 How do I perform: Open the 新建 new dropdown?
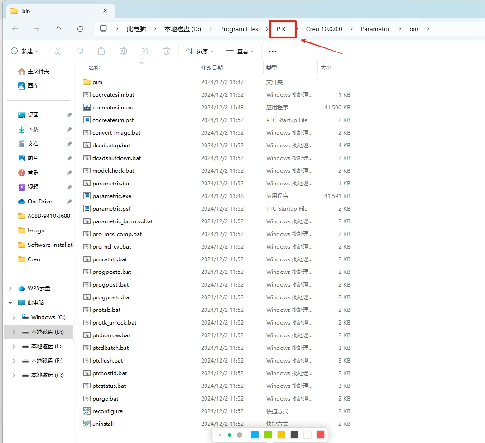[x=24, y=51]
